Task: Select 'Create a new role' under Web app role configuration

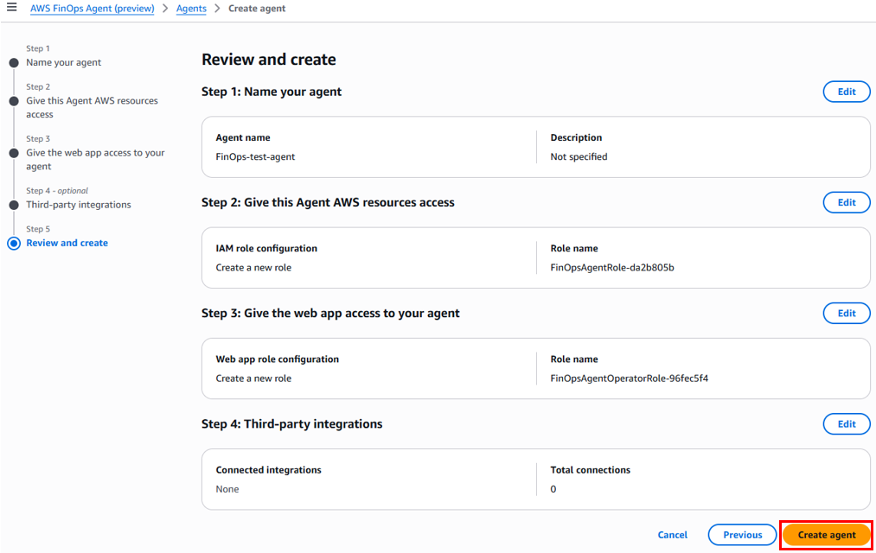Action: (x=253, y=378)
